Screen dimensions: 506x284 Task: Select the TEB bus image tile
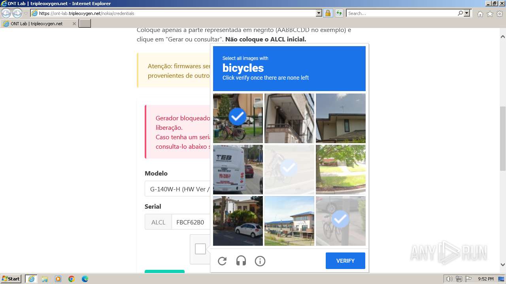(238, 170)
